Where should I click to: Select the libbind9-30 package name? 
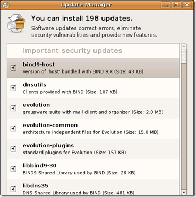[39, 166]
